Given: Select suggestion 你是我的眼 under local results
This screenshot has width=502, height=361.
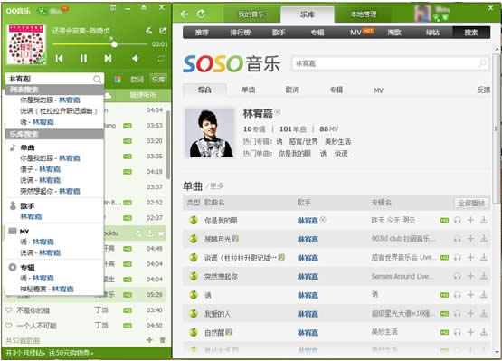Looking at the screenshot, I should click(x=50, y=100).
